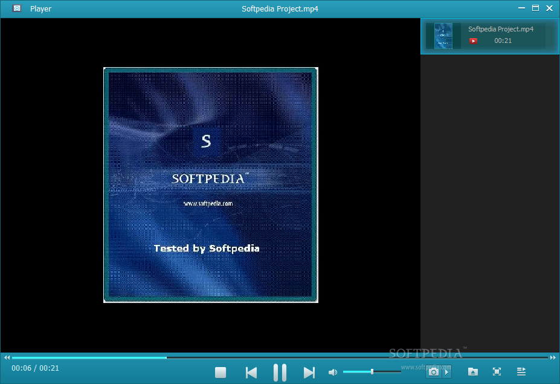Maximize the Player window
Viewport: 560px width, 384px height.
535,8
